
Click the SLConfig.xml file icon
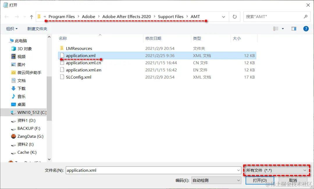click(62, 77)
